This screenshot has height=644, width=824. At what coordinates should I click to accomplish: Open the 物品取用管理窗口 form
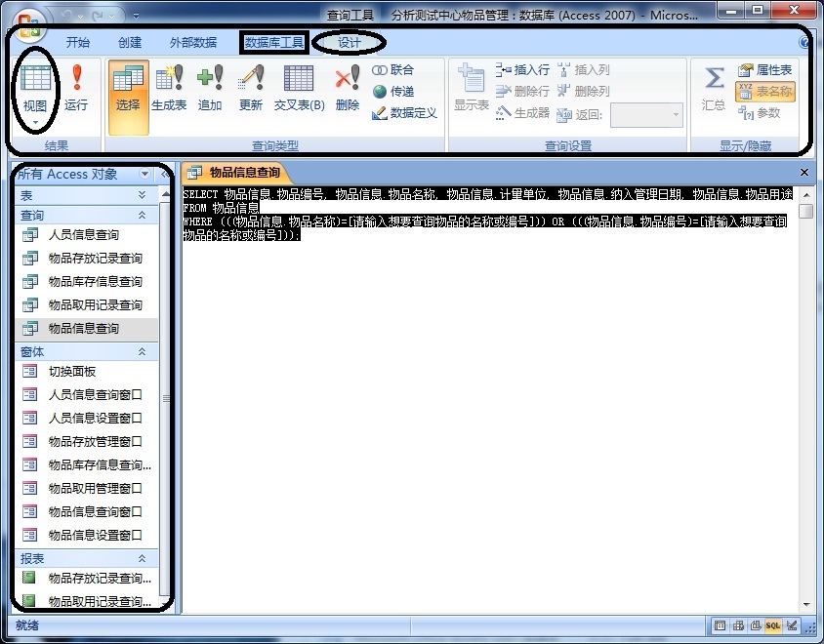(x=87, y=489)
